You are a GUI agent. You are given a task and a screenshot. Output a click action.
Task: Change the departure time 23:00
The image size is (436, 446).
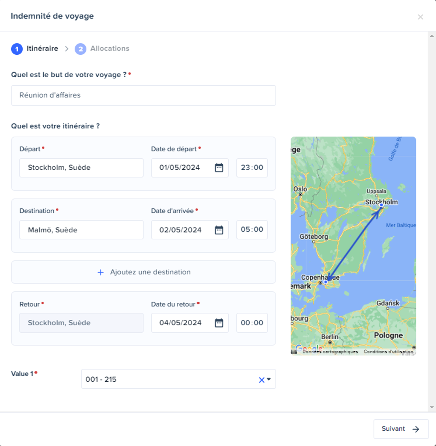tap(252, 168)
